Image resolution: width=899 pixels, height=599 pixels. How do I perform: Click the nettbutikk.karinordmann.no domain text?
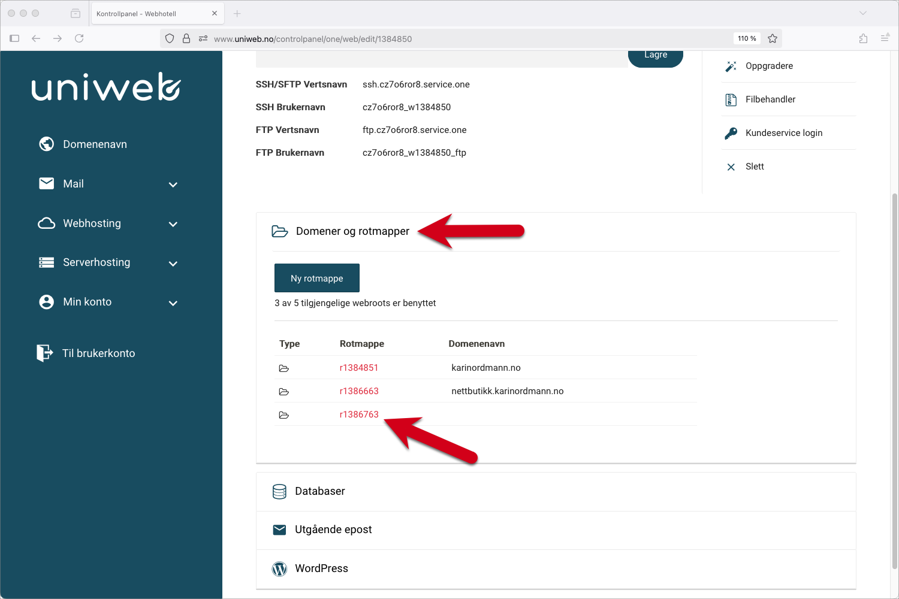pos(508,391)
